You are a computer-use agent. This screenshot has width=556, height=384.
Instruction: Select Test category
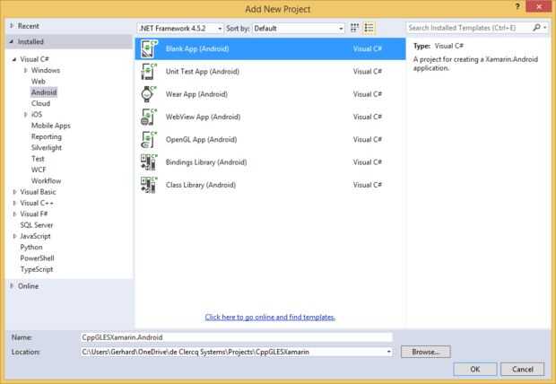(38, 159)
